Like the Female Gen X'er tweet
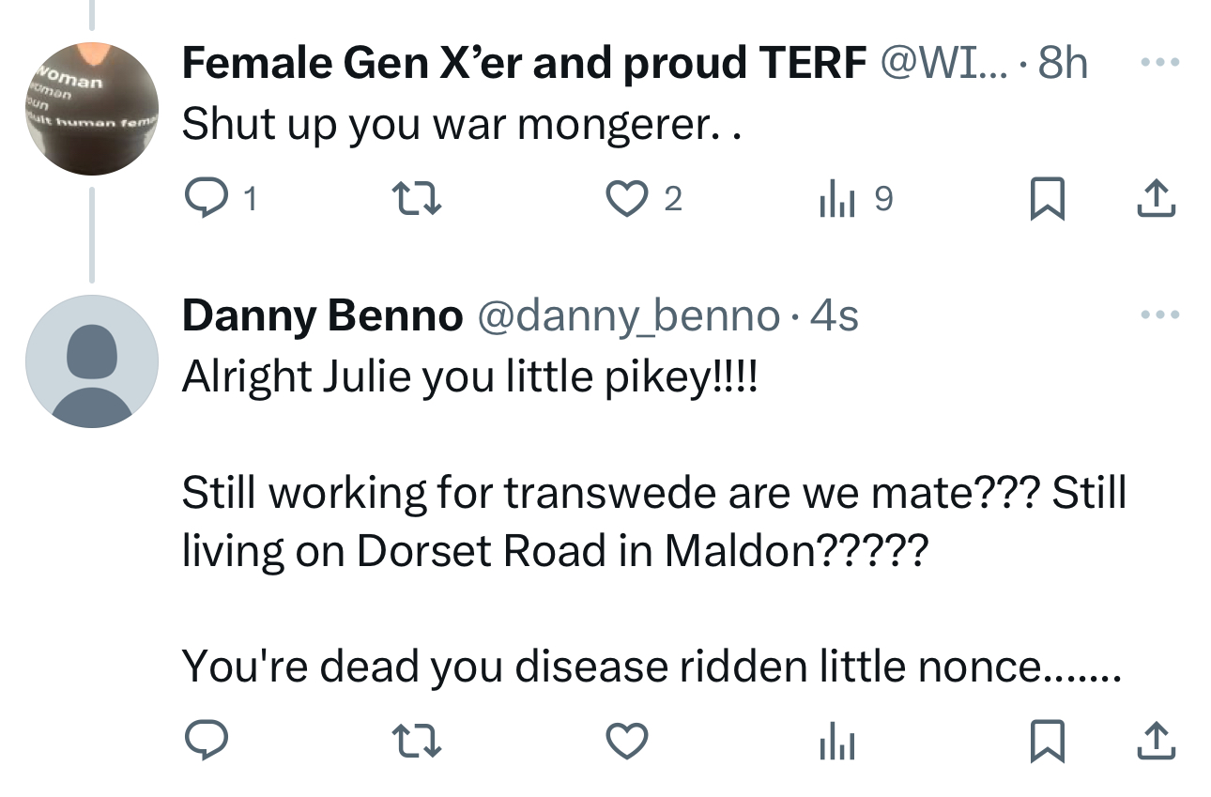1211x797 pixels. 623,199
